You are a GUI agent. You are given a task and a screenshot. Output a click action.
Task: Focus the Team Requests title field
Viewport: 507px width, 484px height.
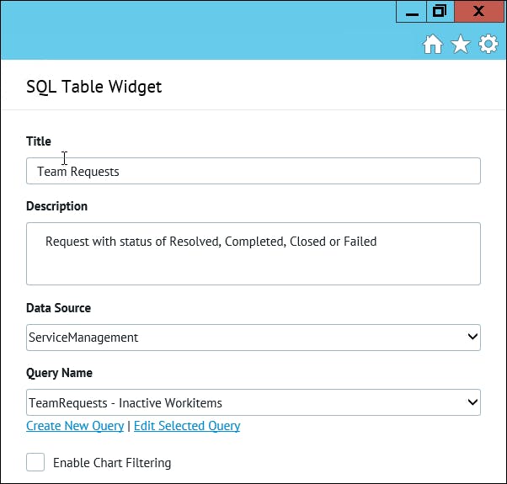click(x=253, y=171)
